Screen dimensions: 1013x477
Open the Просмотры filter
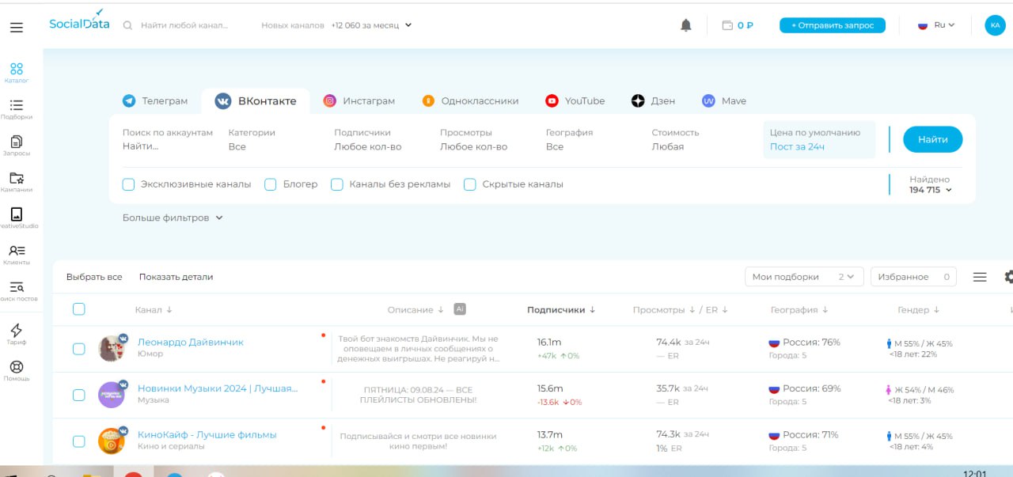click(473, 139)
